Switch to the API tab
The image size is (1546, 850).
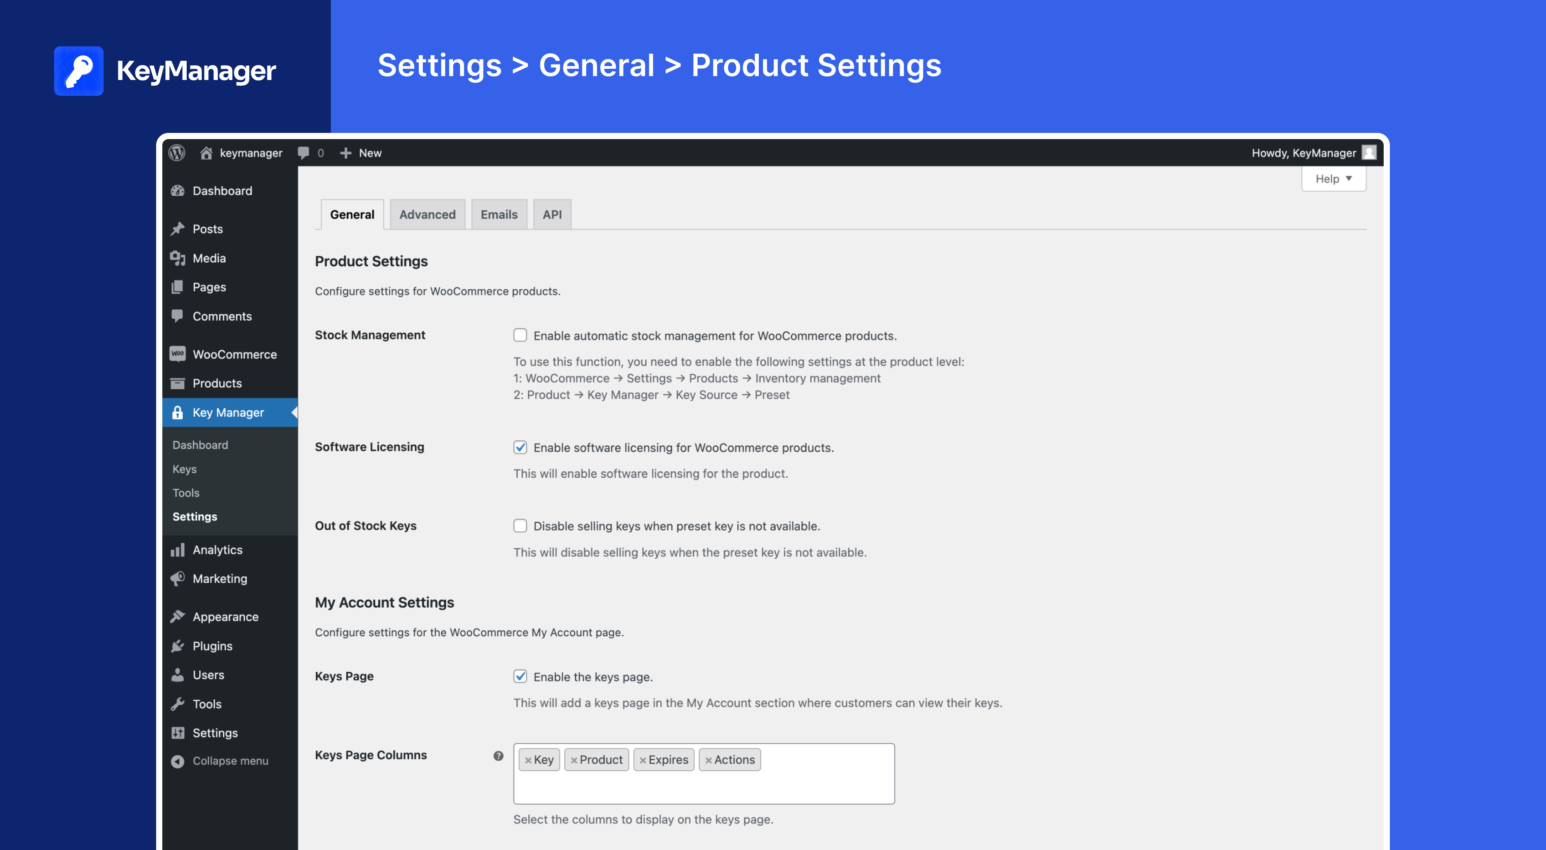click(552, 215)
